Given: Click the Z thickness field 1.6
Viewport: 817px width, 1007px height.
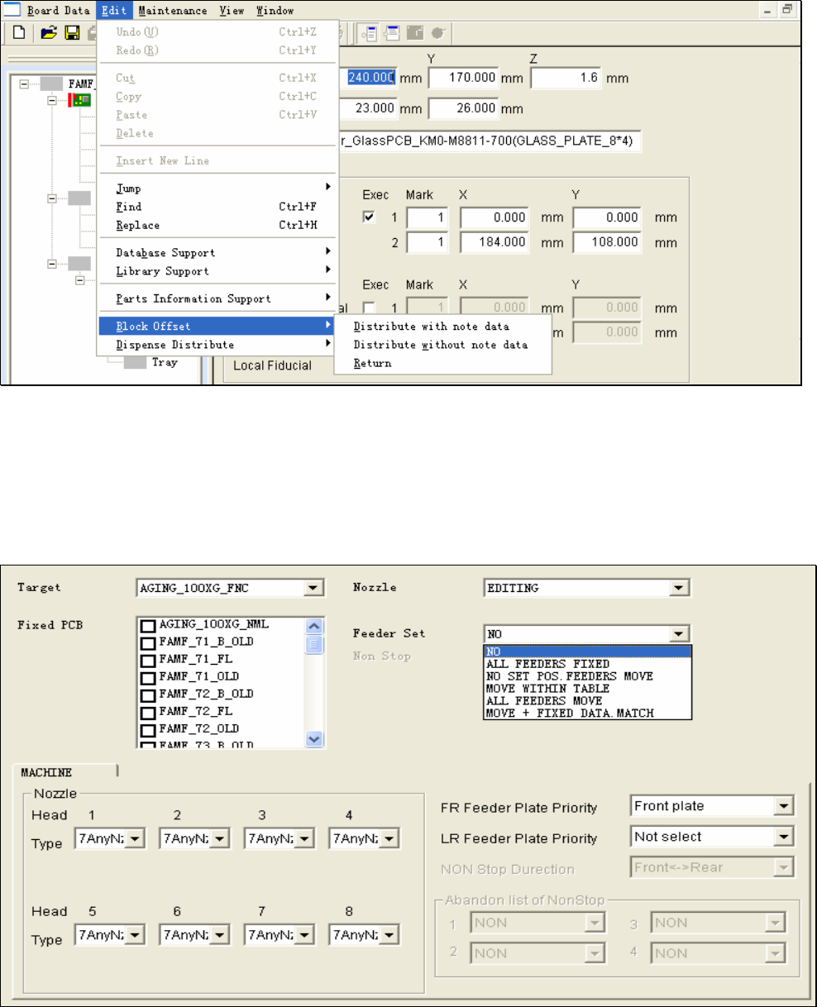Looking at the screenshot, I should click(x=566, y=78).
